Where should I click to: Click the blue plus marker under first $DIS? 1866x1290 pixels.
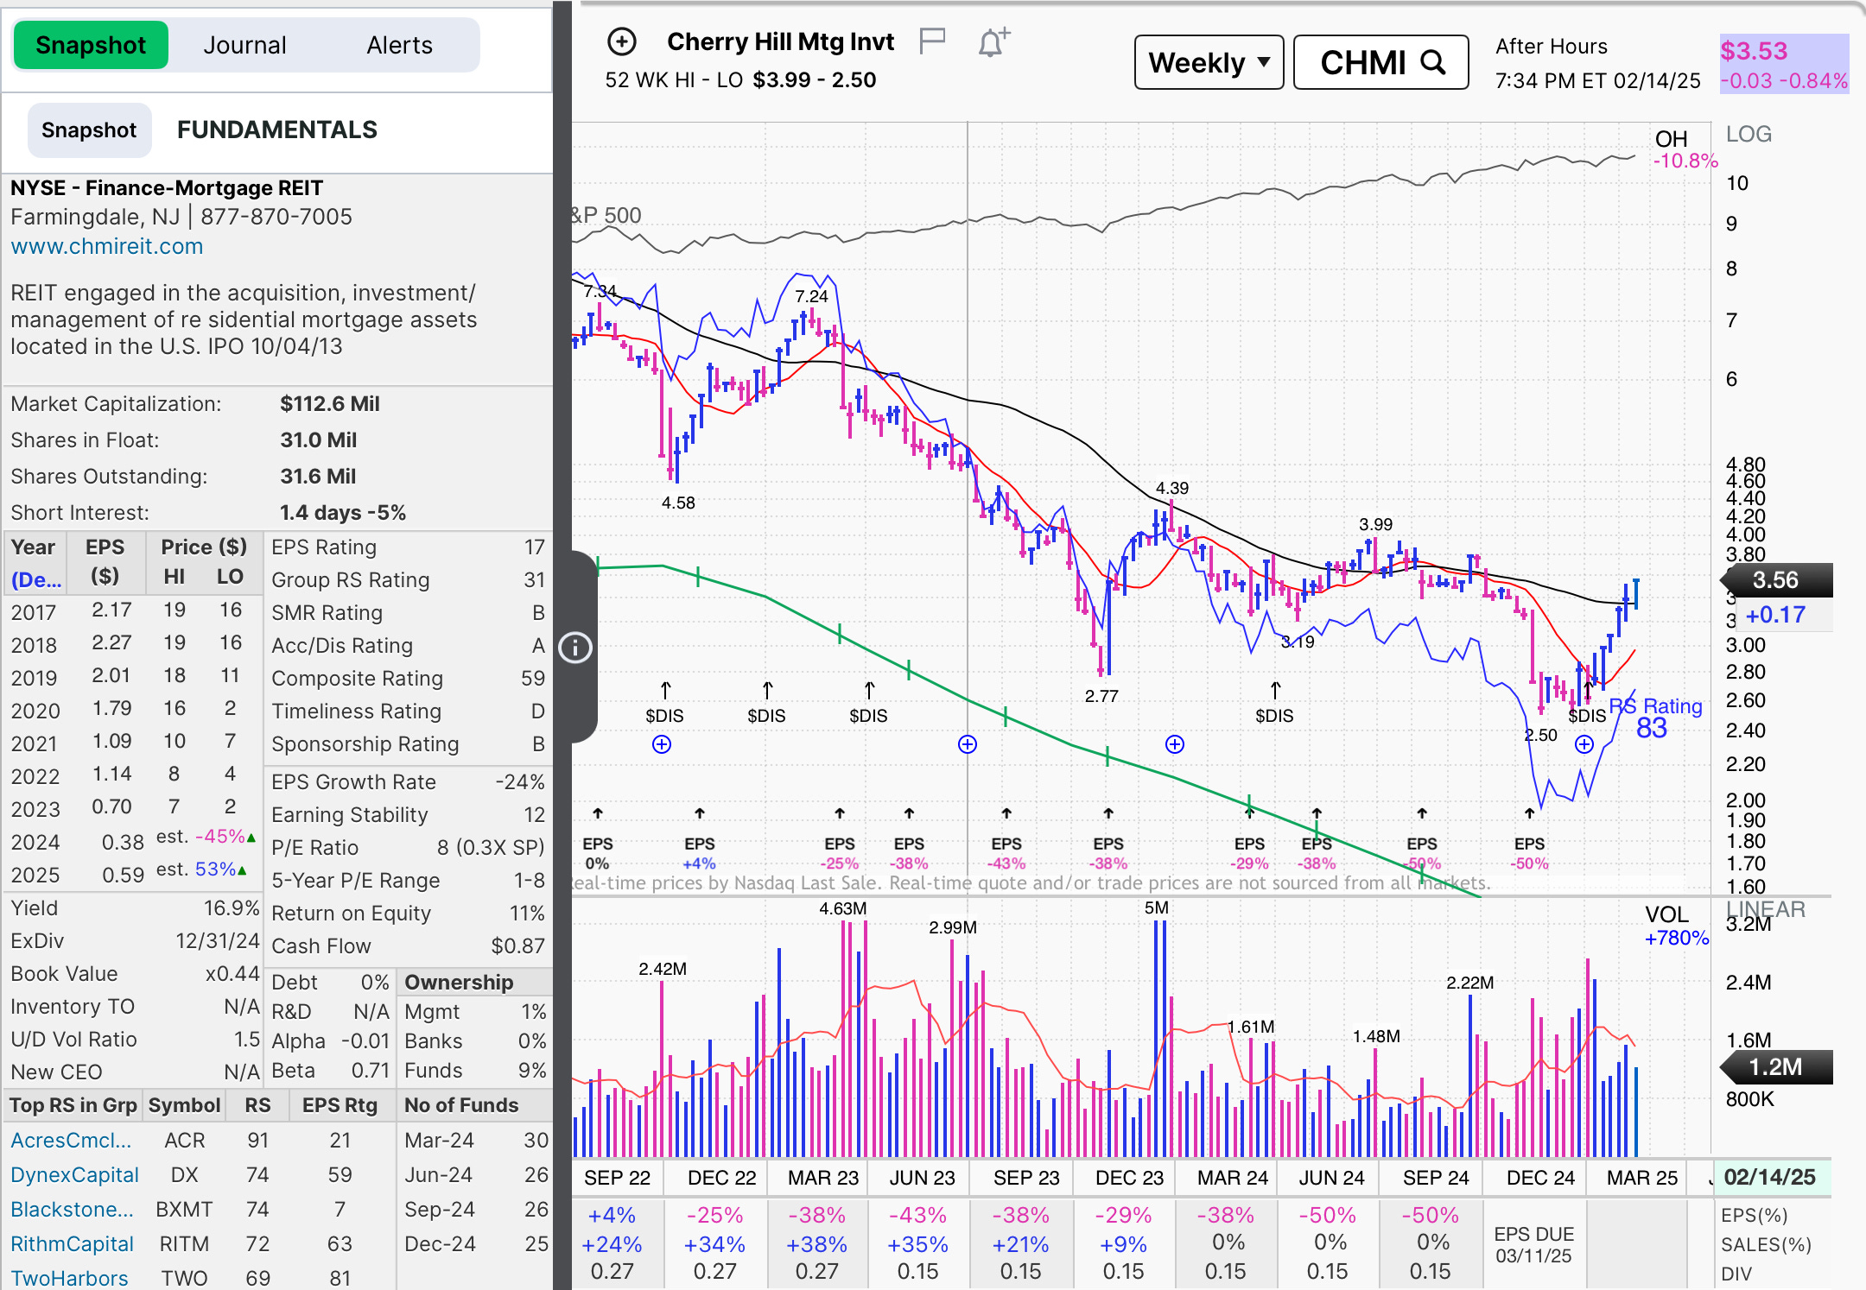[x=662, y=744]
